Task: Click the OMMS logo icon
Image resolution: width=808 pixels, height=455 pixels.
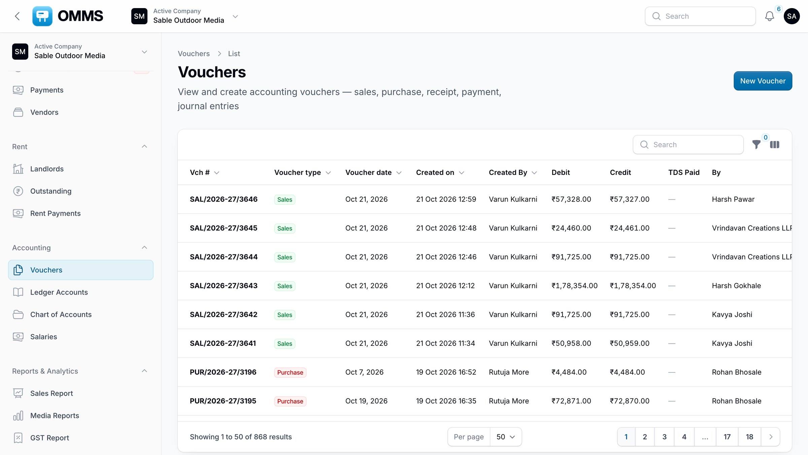Action: point(42,16)
